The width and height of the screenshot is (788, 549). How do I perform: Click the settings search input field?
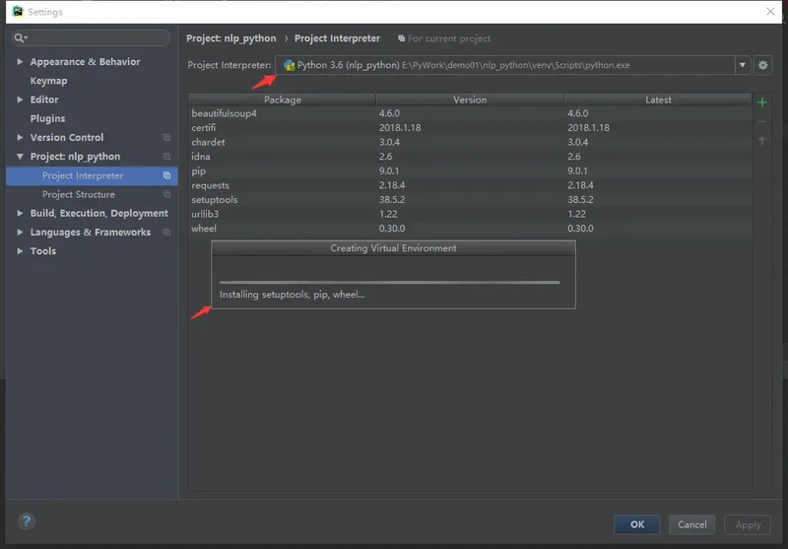[x=98, y=37]
